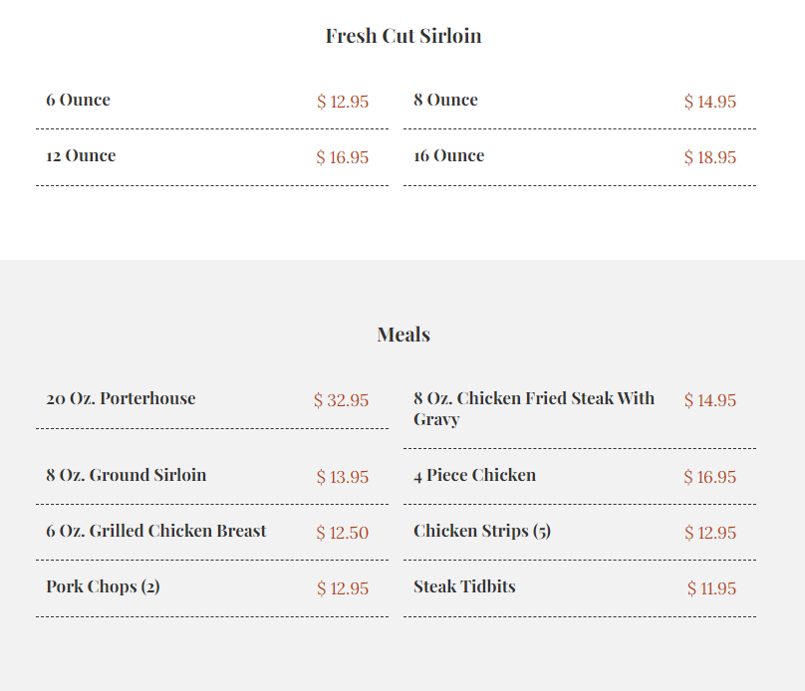The image size is (805, 691).
Task: Click the $12.50 Grilled Chicken price
Action: click(x=343, y=533)
